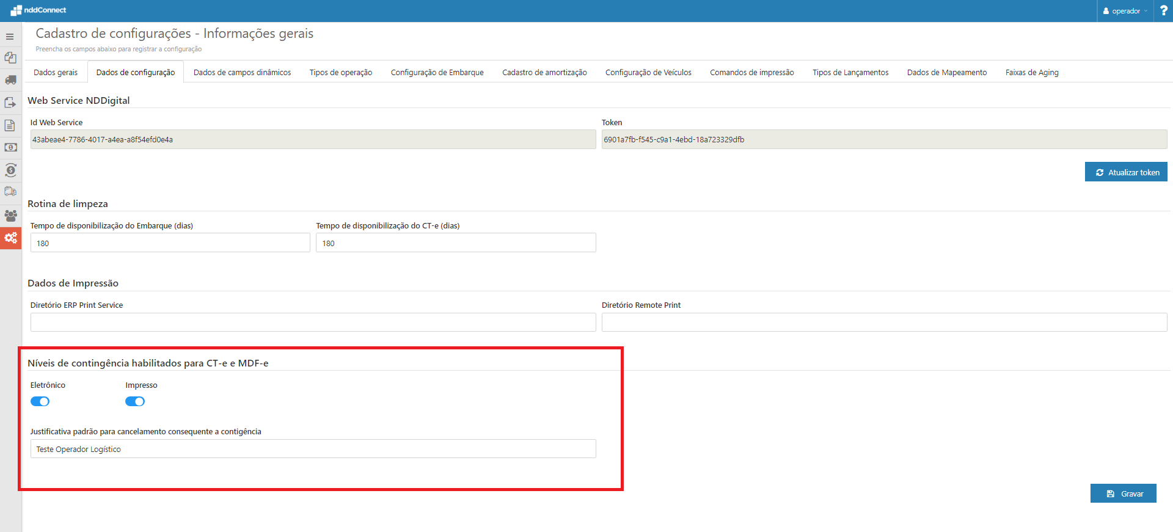Image resolution: width=1173 pixels, height=532 pixels.
Task: Open the dark truck sidebar icon
Action: tap(10, 80)
